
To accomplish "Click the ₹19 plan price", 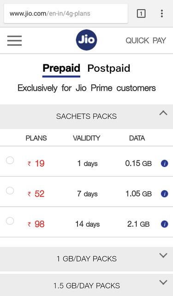I will tap(36, 163).
